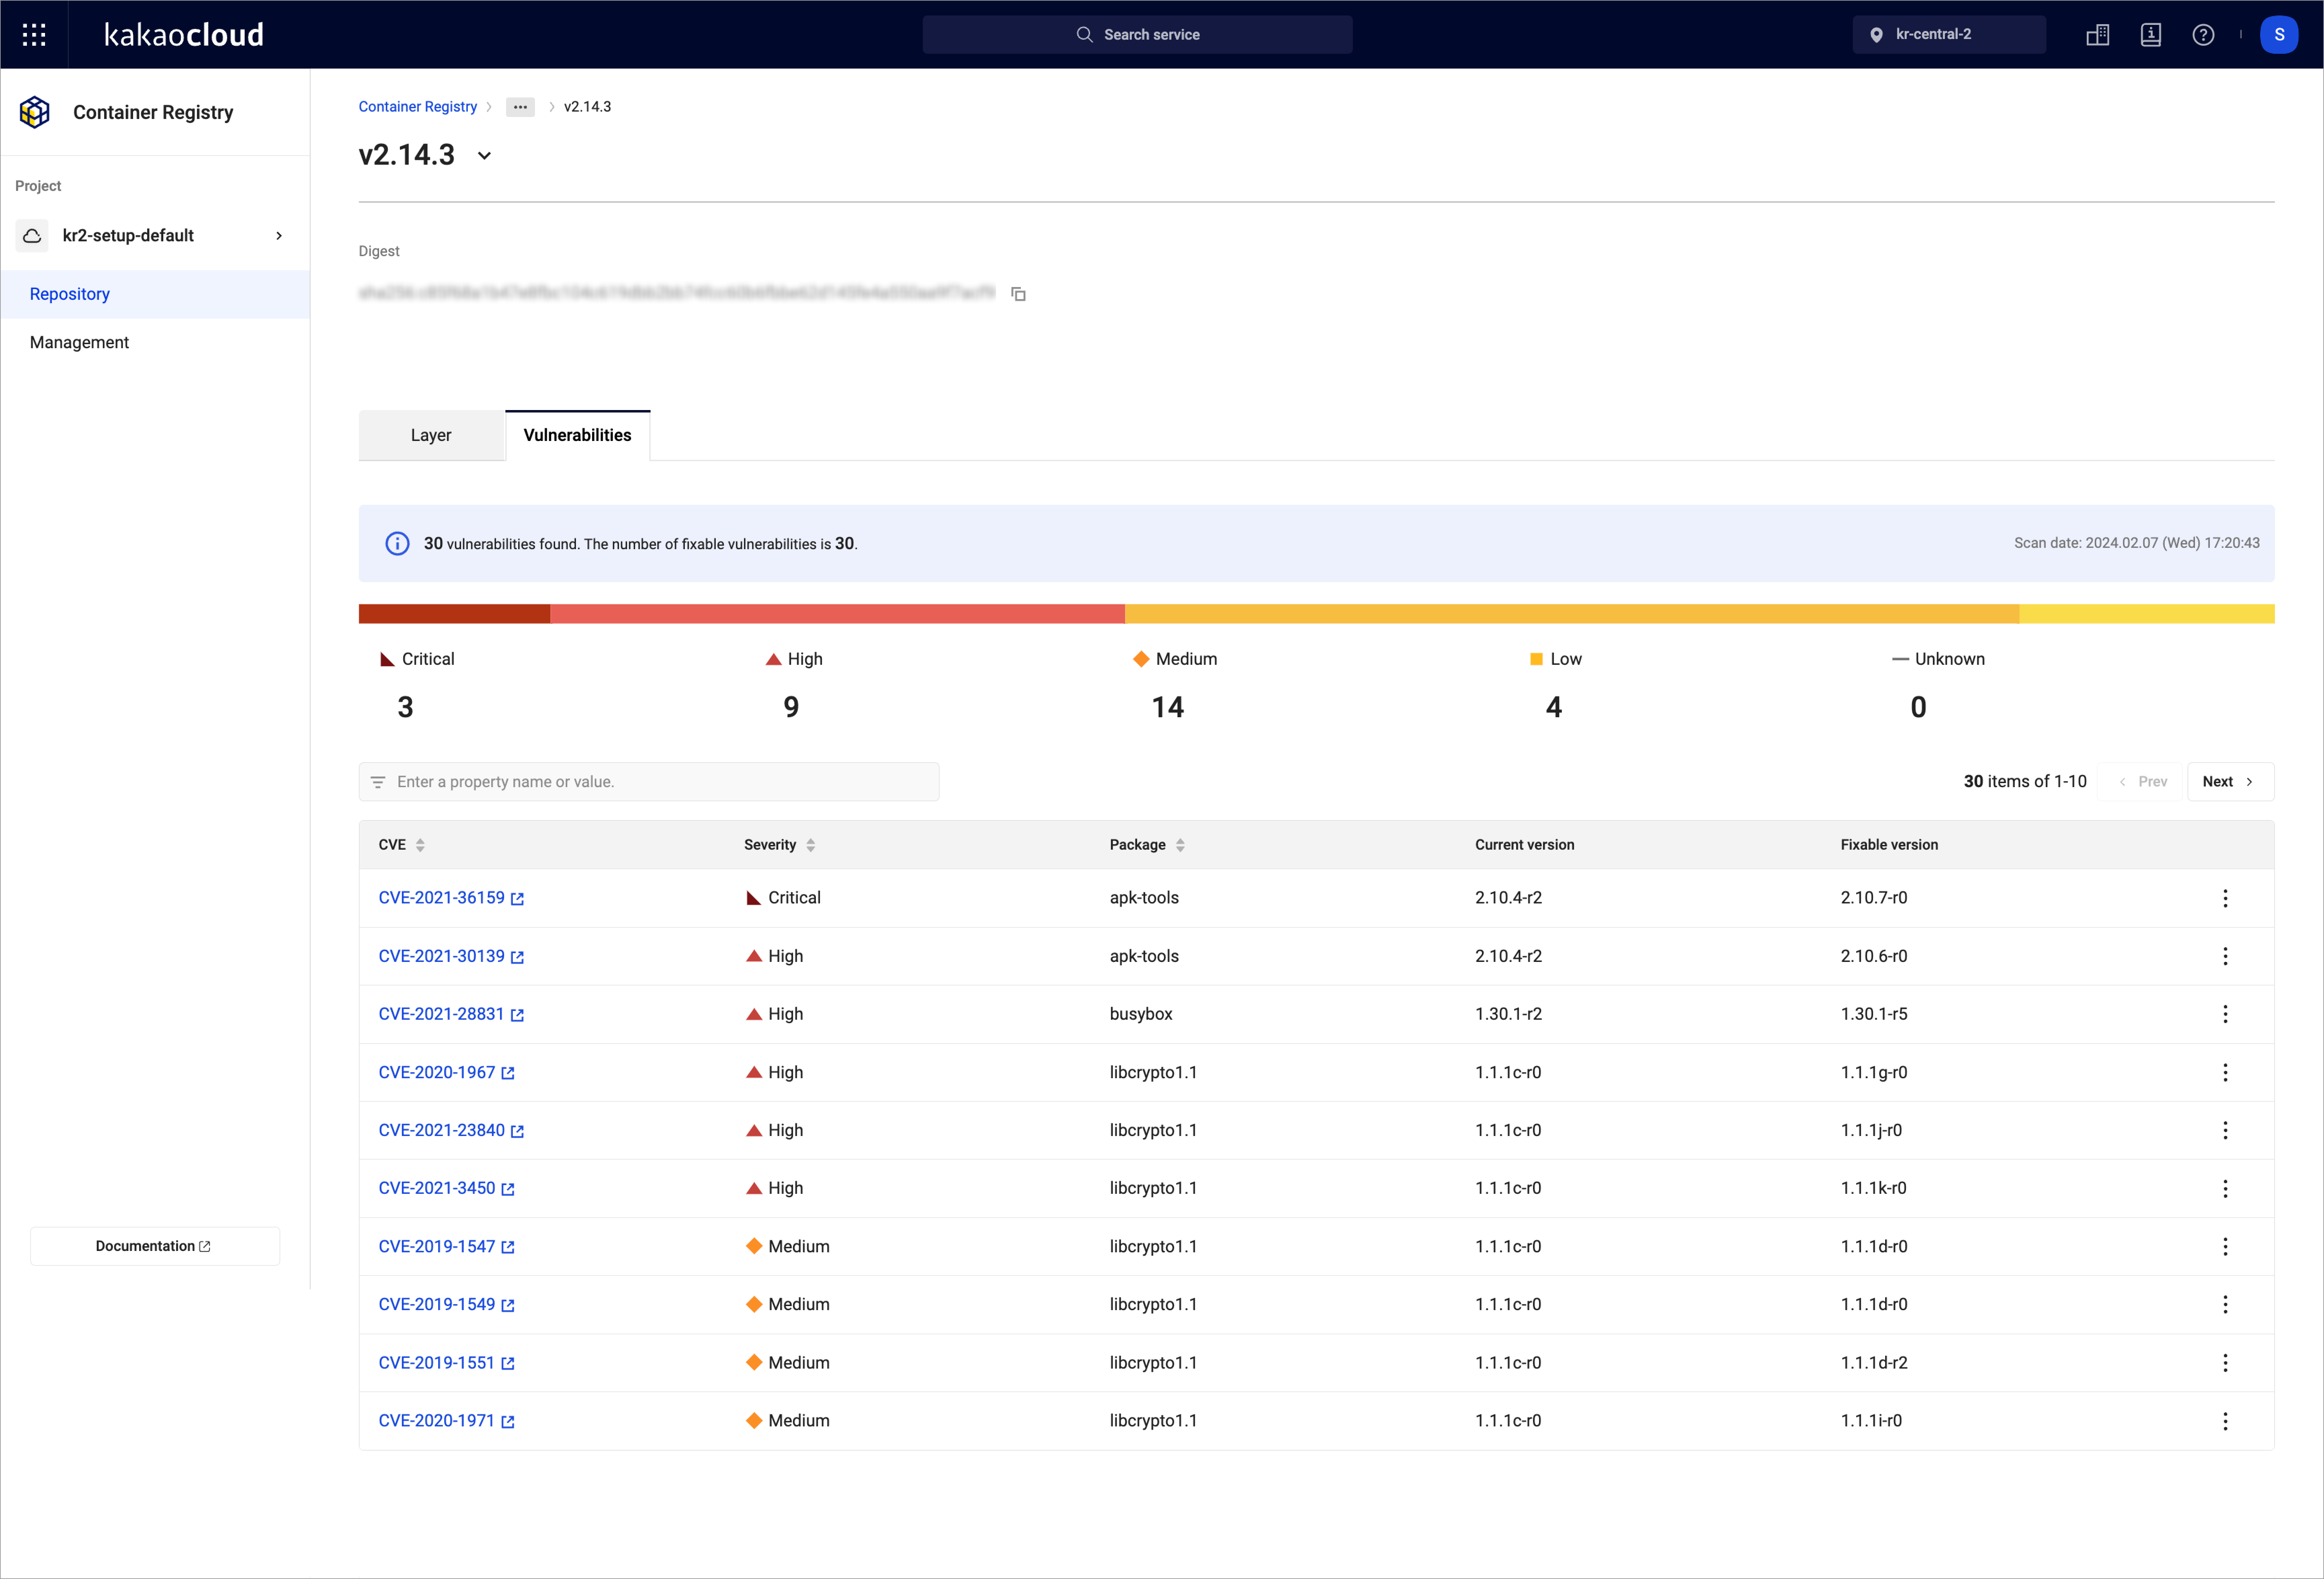
Task: Click the kakaocloud logo
Action: [184, 35]
